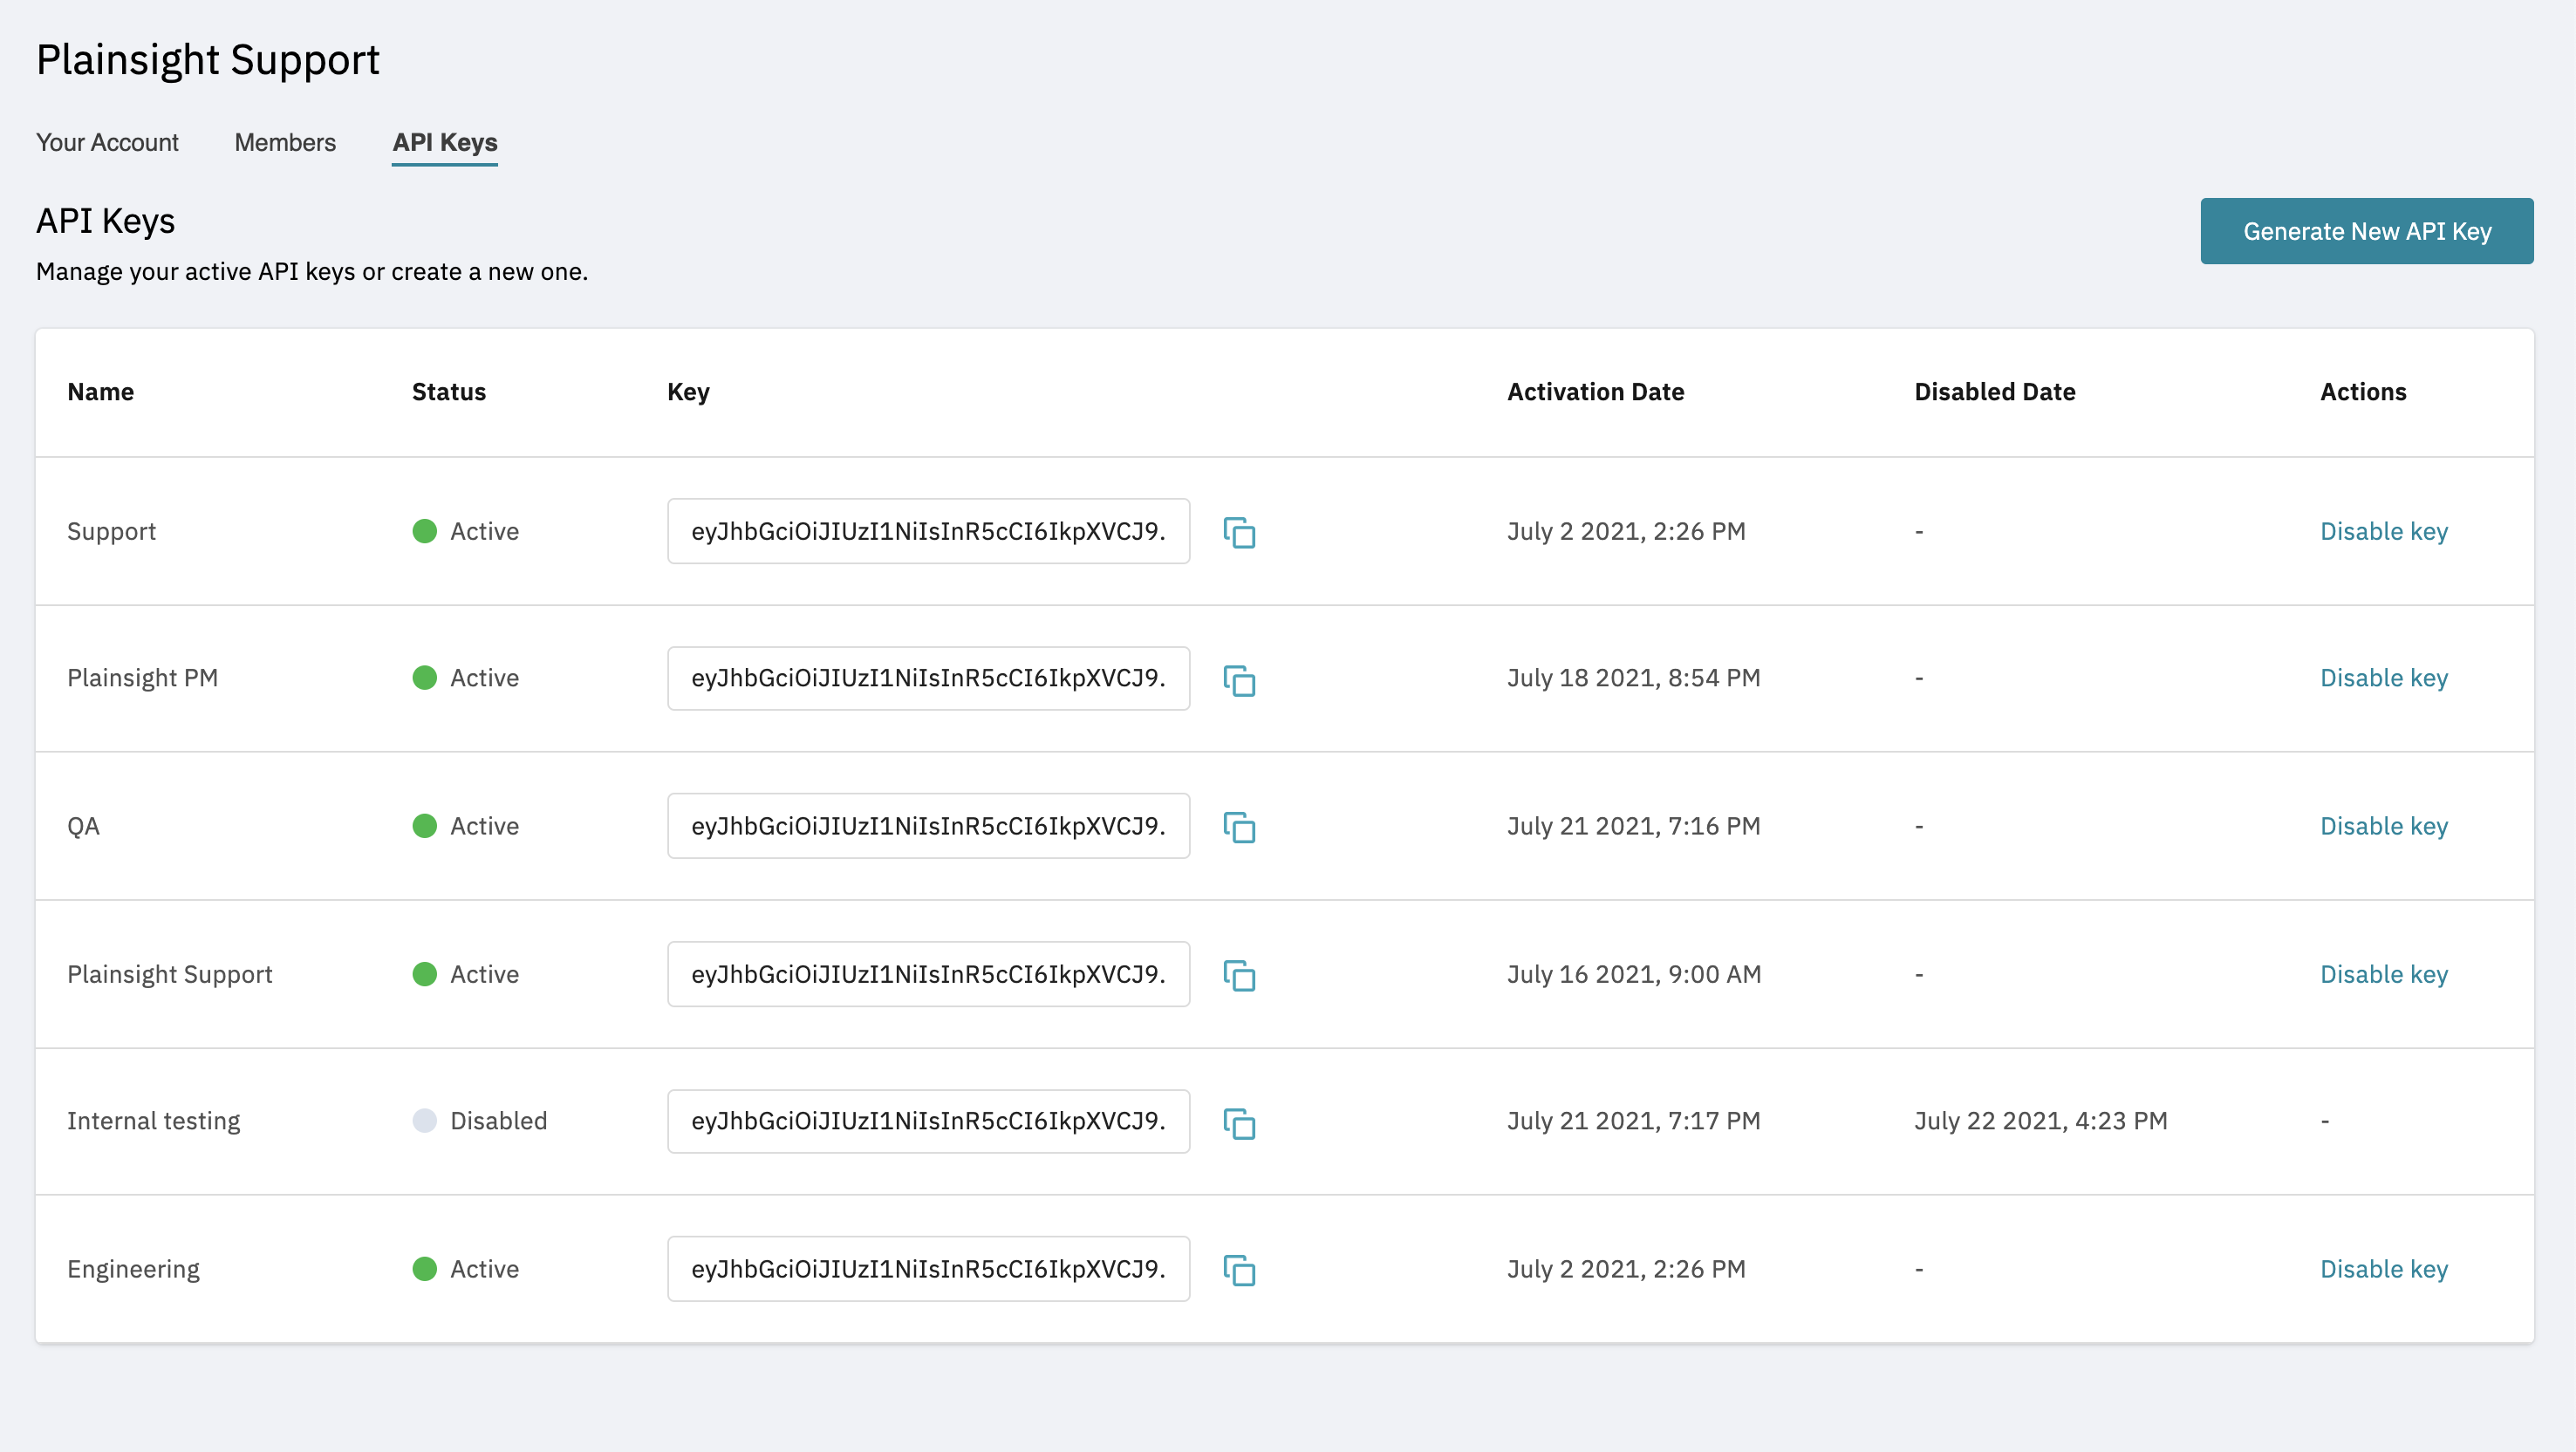Click the 'July 21 2021, 7:16 PM' date

pos(1633,826)
